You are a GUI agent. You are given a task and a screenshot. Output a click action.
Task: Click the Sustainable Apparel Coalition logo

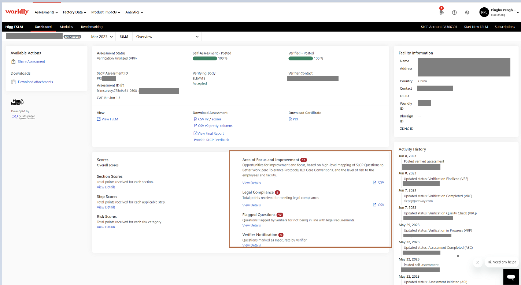coord(23,117)
